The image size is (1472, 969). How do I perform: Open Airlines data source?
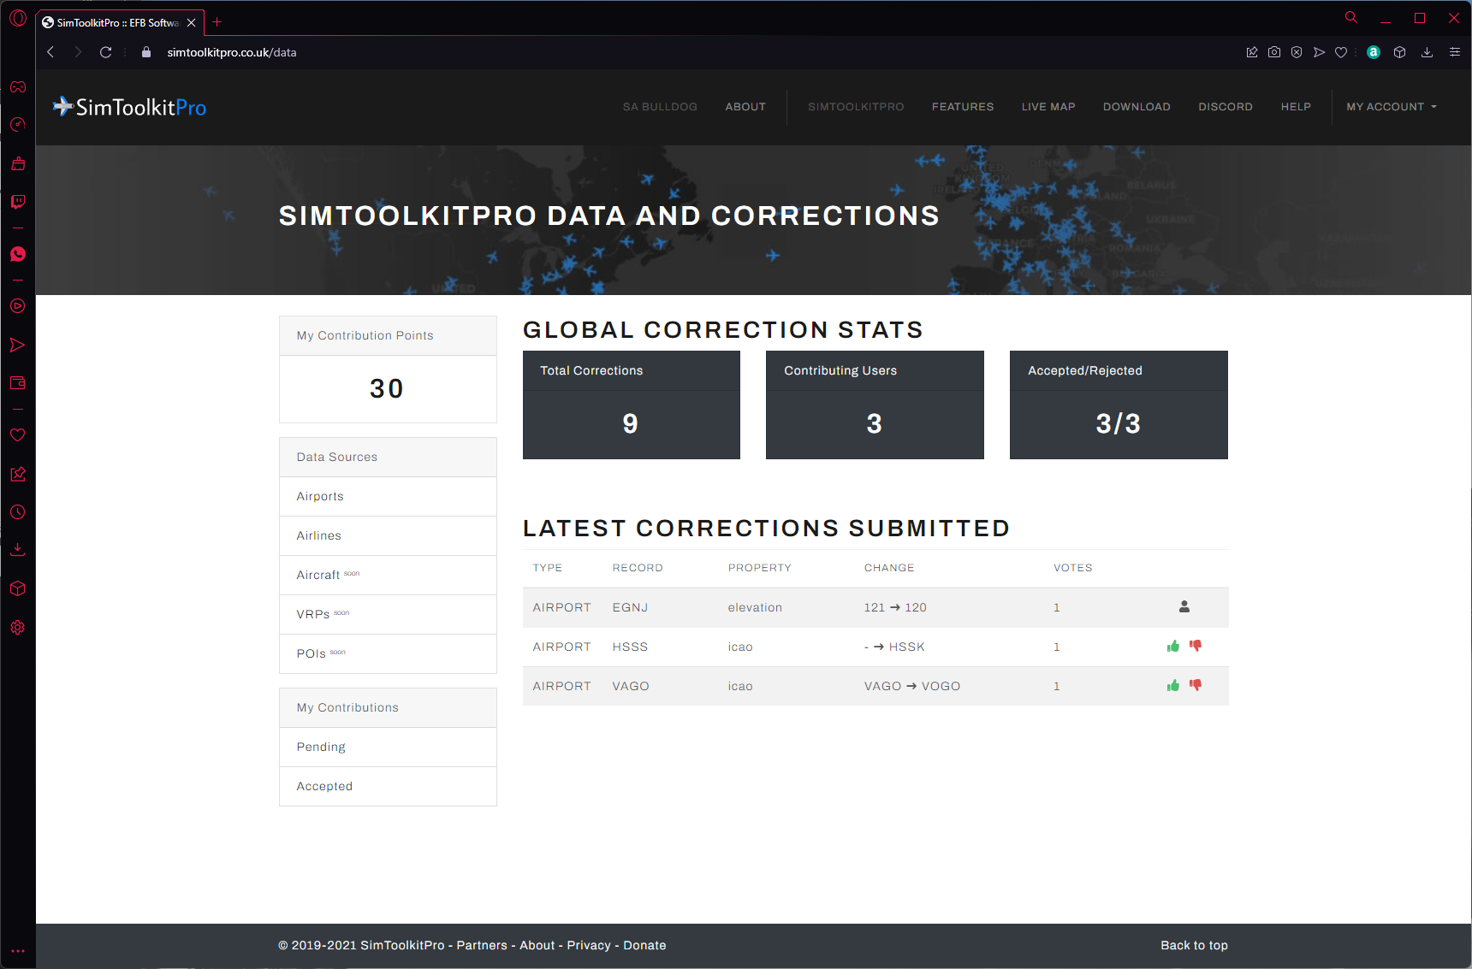pos(388,535)
